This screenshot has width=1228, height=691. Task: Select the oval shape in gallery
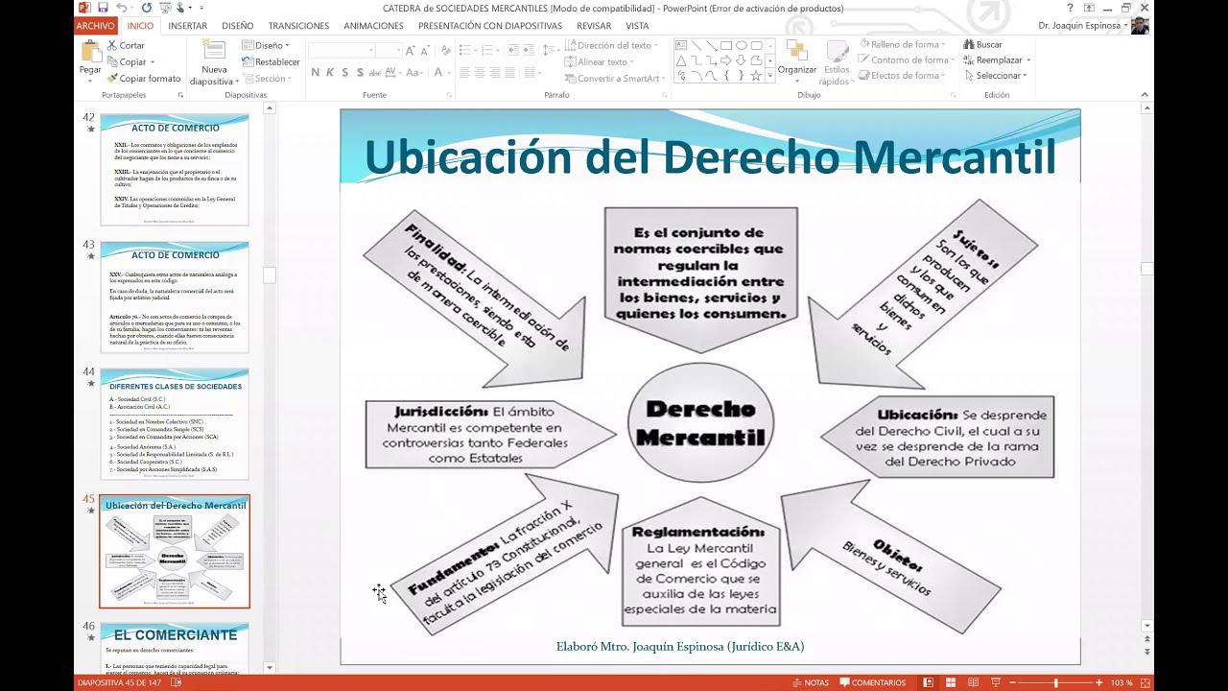742,45
